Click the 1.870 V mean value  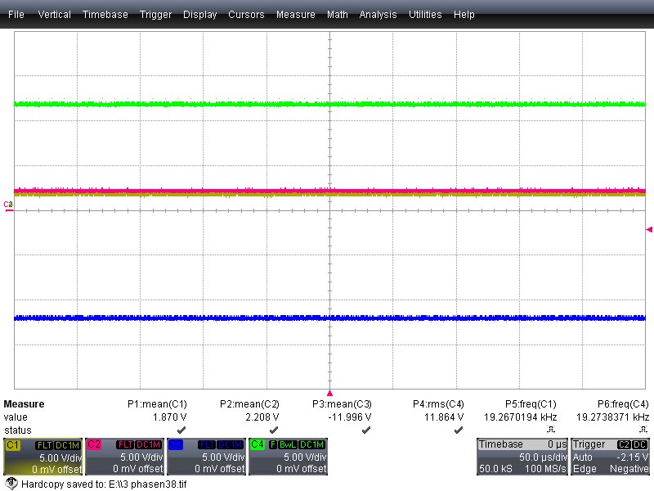[x=169, y=417]
